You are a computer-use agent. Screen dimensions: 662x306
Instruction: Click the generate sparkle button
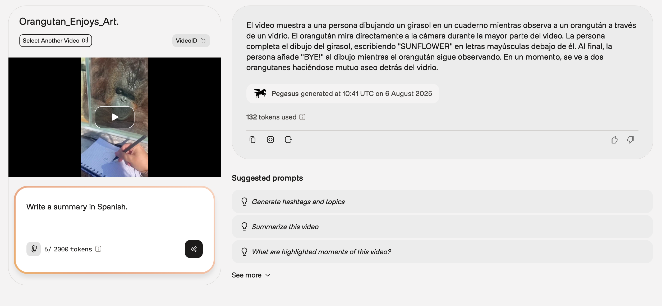pyautogui.click(x=194, y=249)
